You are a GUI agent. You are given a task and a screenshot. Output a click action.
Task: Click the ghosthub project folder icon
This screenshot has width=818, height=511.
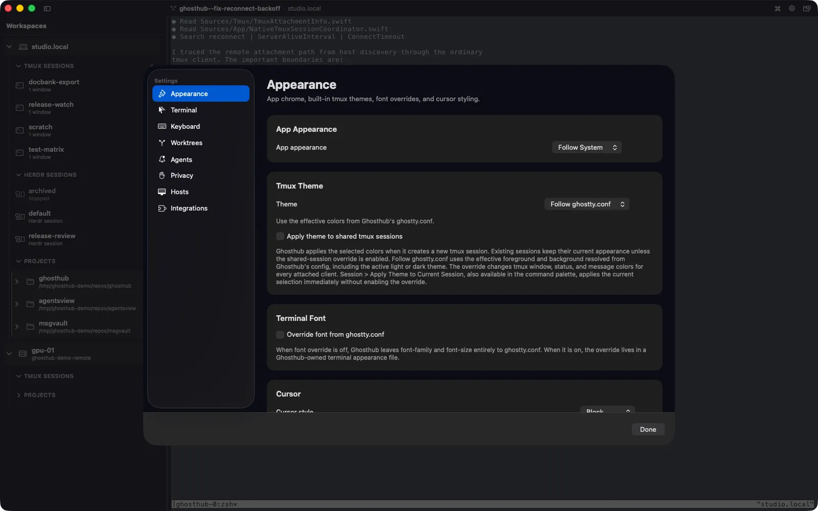tap(30, 282)
